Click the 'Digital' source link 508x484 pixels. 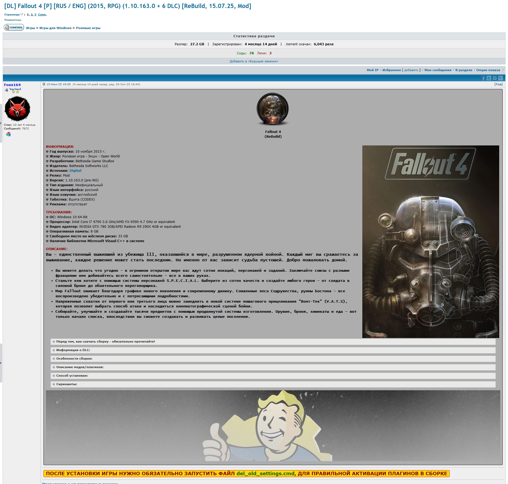click(76, 171)
